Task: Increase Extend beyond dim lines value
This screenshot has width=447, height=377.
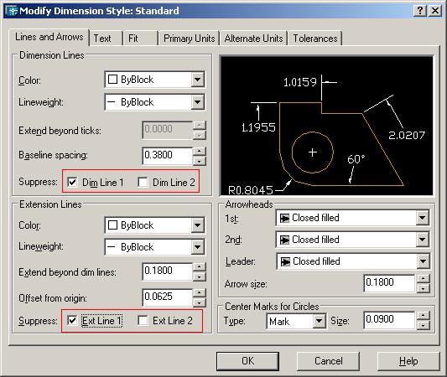Action: point(200,266)
